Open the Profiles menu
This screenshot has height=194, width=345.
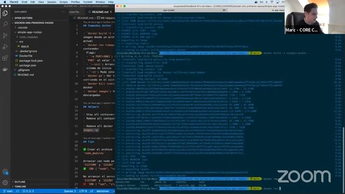(x=75, y=2)
